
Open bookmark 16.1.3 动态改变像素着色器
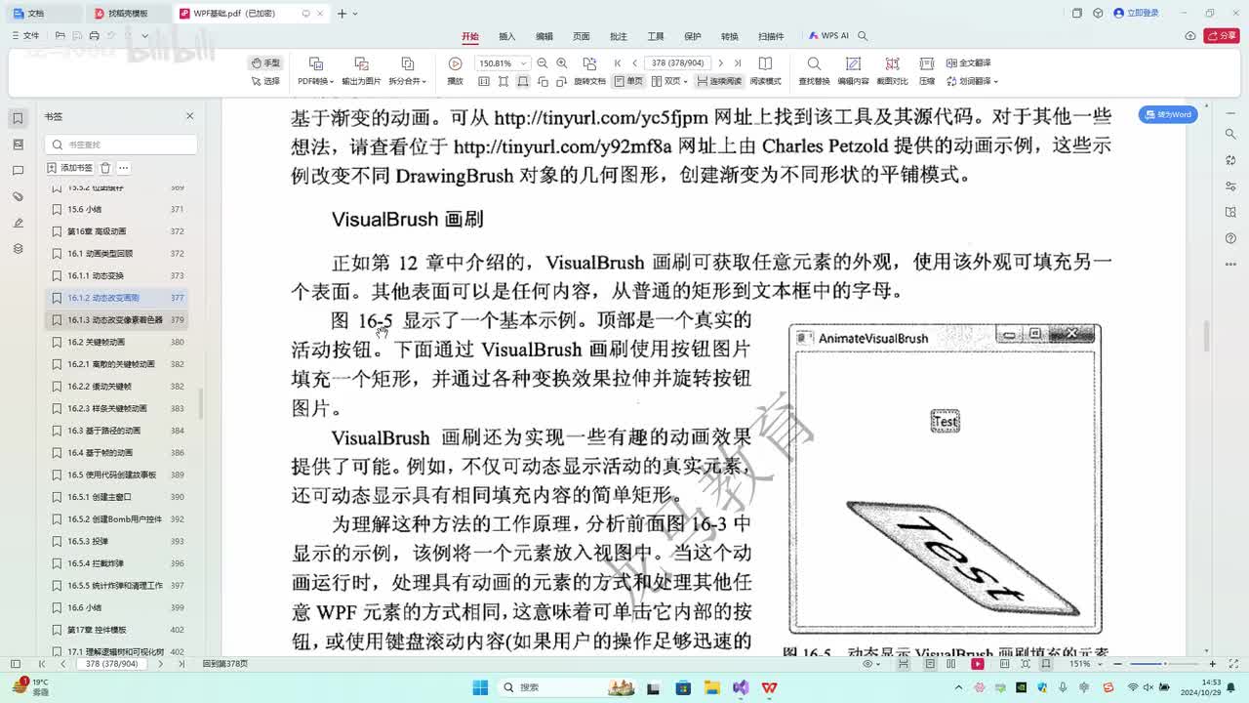117,319
